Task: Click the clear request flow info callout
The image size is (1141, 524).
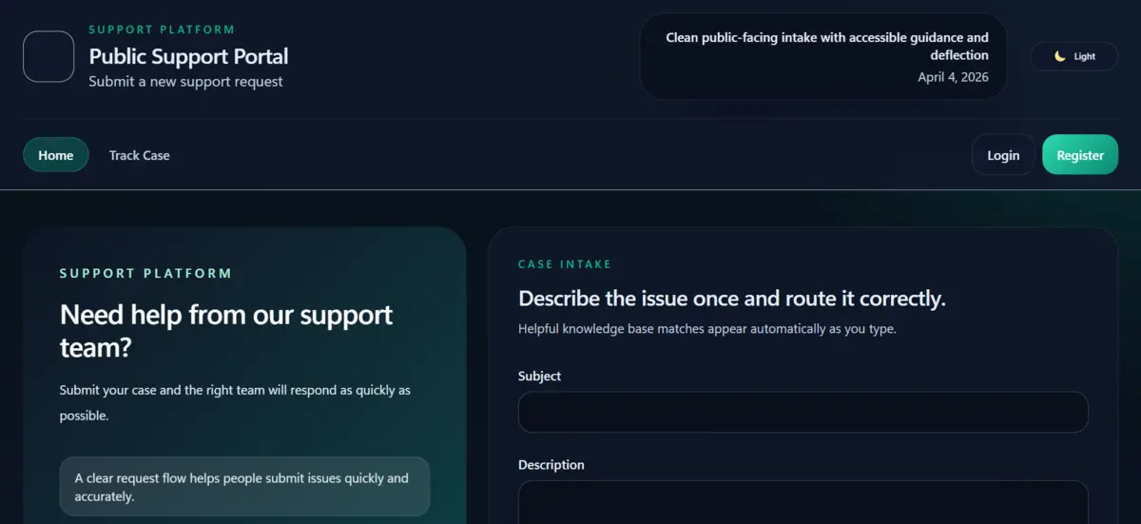Action: (244, 487)
